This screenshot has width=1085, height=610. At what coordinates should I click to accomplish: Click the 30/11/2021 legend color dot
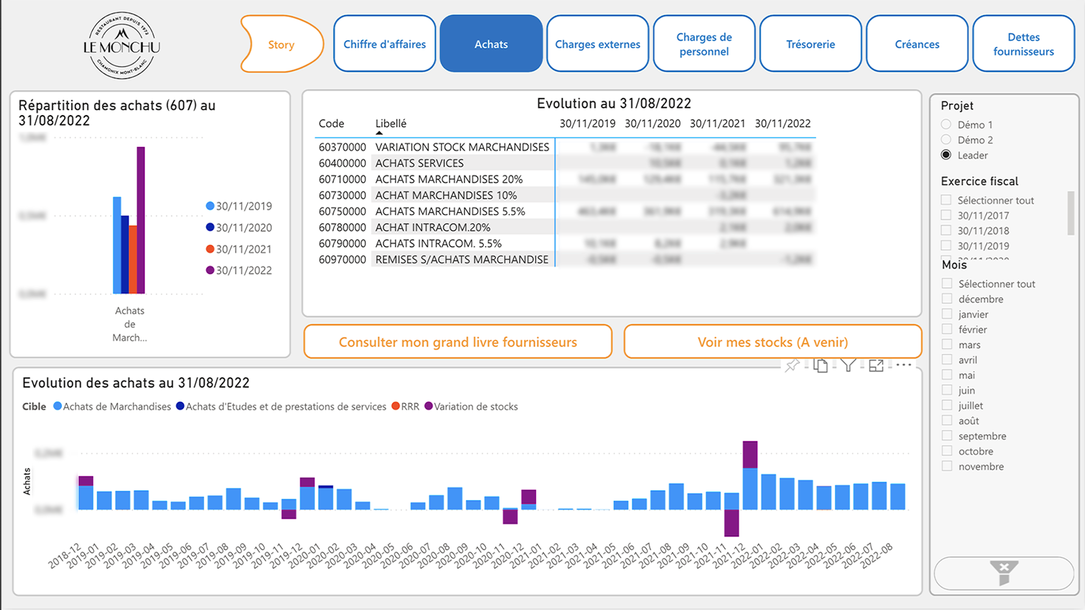[210, 249]
